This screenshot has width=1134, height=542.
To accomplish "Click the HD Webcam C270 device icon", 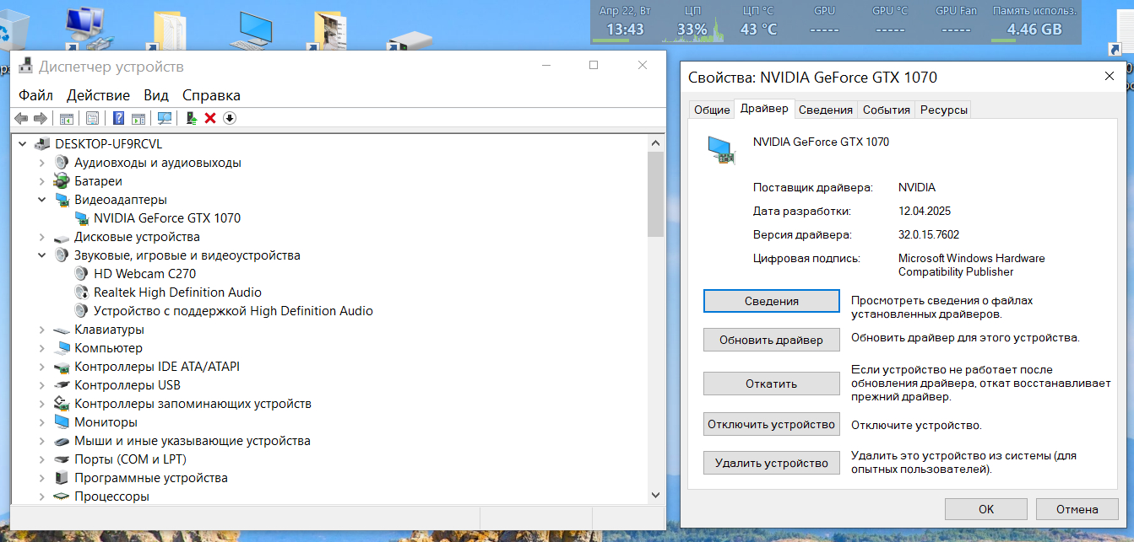I will [82, 274].
